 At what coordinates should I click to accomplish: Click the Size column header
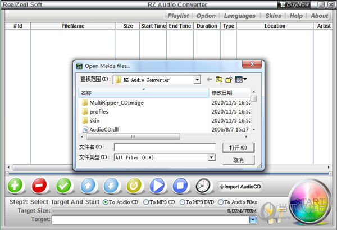tap(128, 26)
